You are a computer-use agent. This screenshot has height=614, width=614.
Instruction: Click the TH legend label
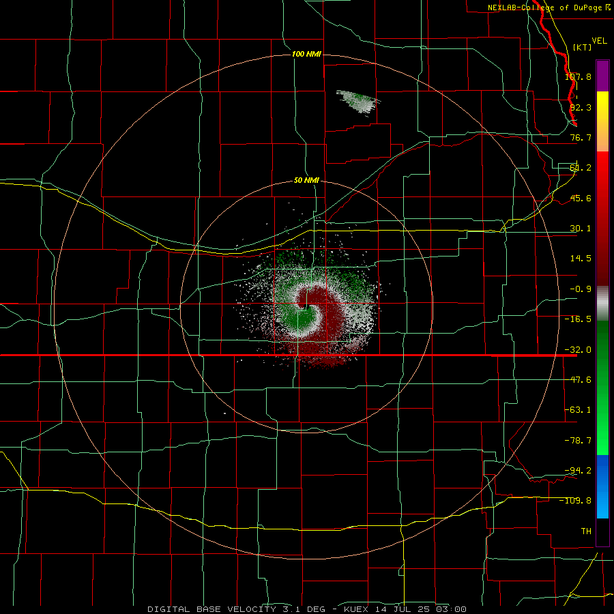586,531
